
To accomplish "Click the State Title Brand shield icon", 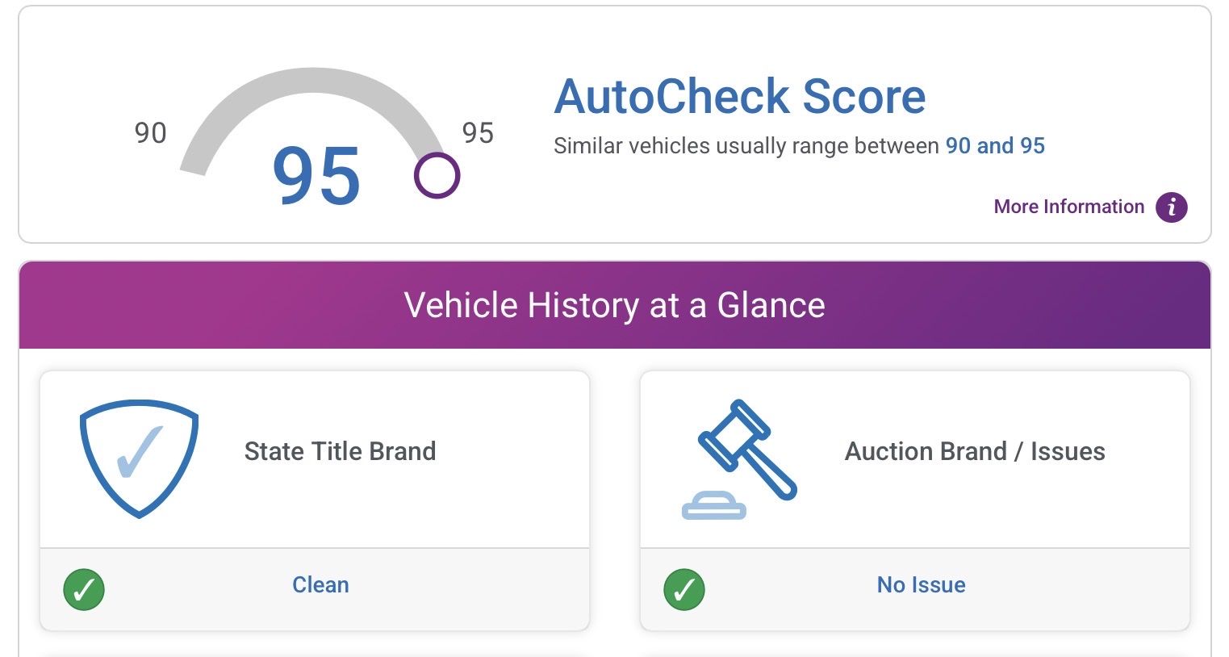I will tap(139, 458).
